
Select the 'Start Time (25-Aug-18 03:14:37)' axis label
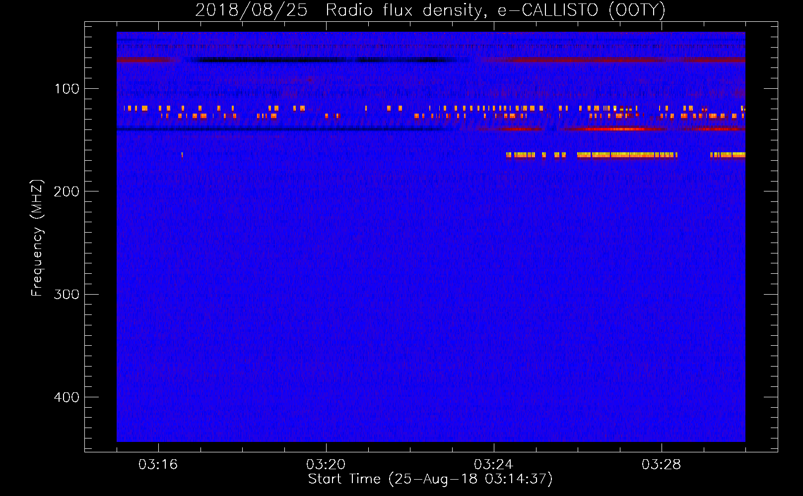click(430, 479)
